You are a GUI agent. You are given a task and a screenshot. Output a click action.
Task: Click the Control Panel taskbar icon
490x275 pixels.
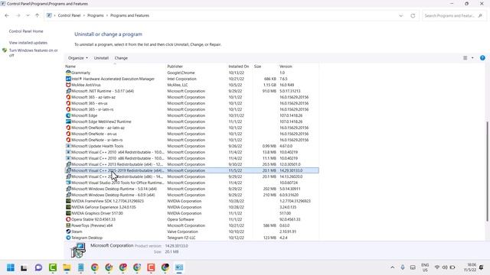(179, 267)
